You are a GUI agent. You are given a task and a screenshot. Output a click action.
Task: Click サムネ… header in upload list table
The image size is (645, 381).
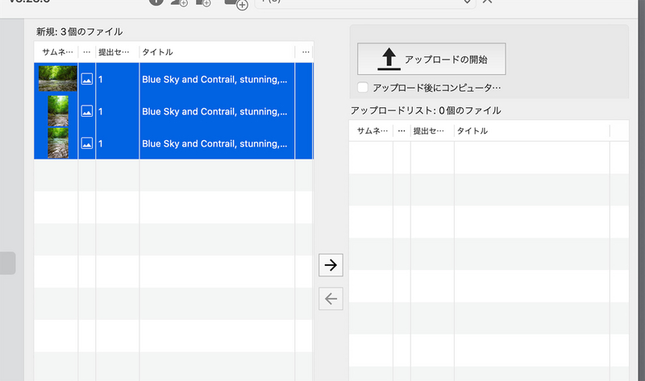tap(372, 131)
